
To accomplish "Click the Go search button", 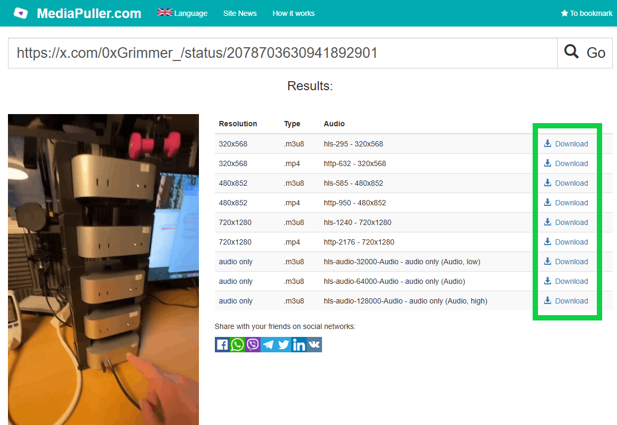I will [585, 53].
